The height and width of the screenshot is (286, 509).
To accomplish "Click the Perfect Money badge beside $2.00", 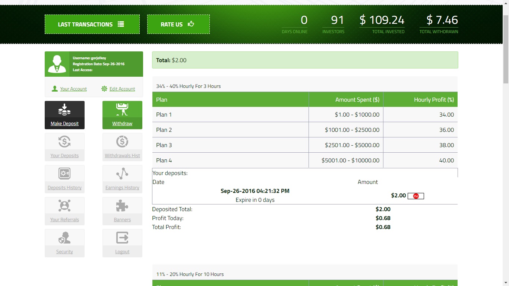I will 416,196.
